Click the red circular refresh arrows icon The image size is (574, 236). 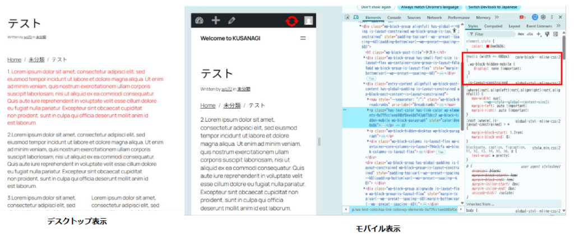point(292,21)
